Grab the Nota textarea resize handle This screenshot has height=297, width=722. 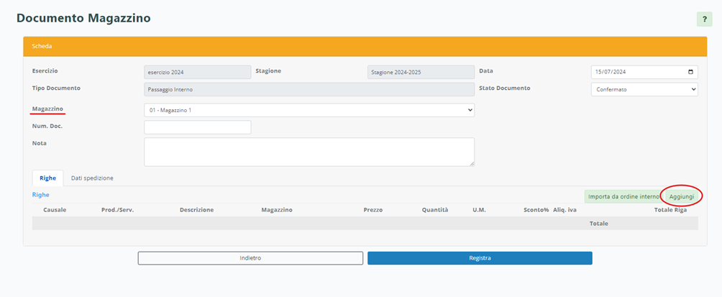(471, 163)
